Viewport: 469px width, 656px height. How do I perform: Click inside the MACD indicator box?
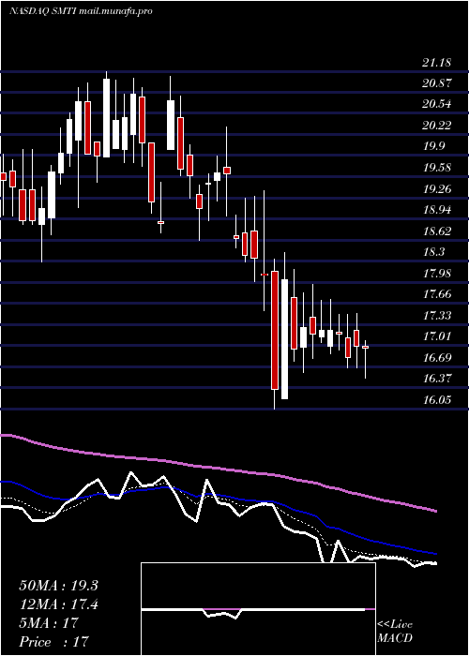[258, 609]
